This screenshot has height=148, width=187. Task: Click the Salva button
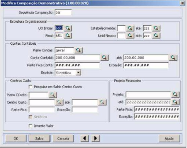39,139
